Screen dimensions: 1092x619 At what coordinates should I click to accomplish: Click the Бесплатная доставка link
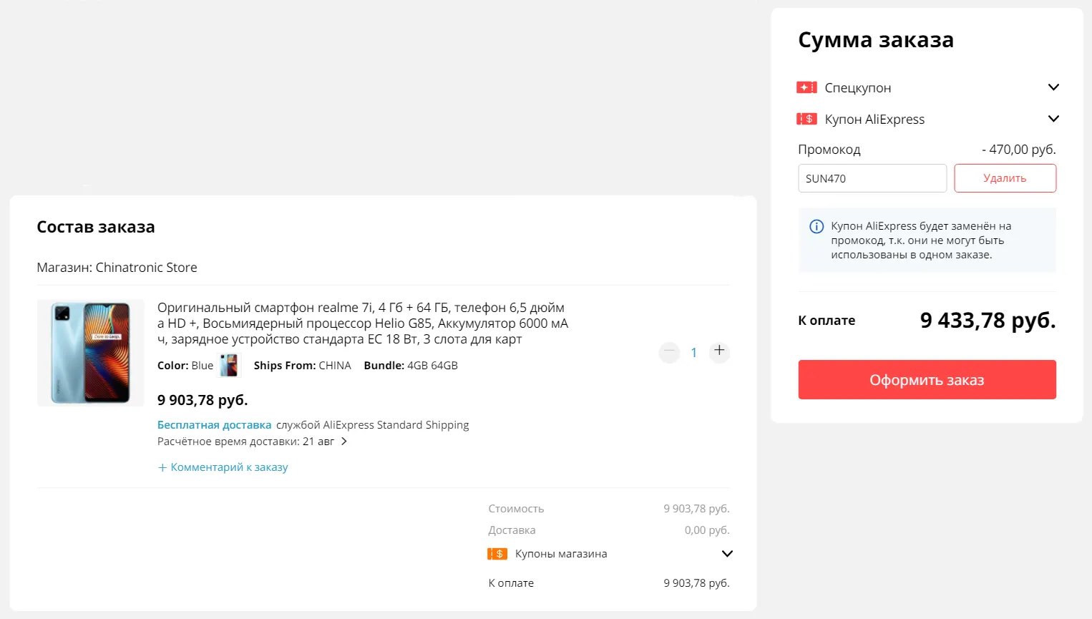click(x=214, y=425)
